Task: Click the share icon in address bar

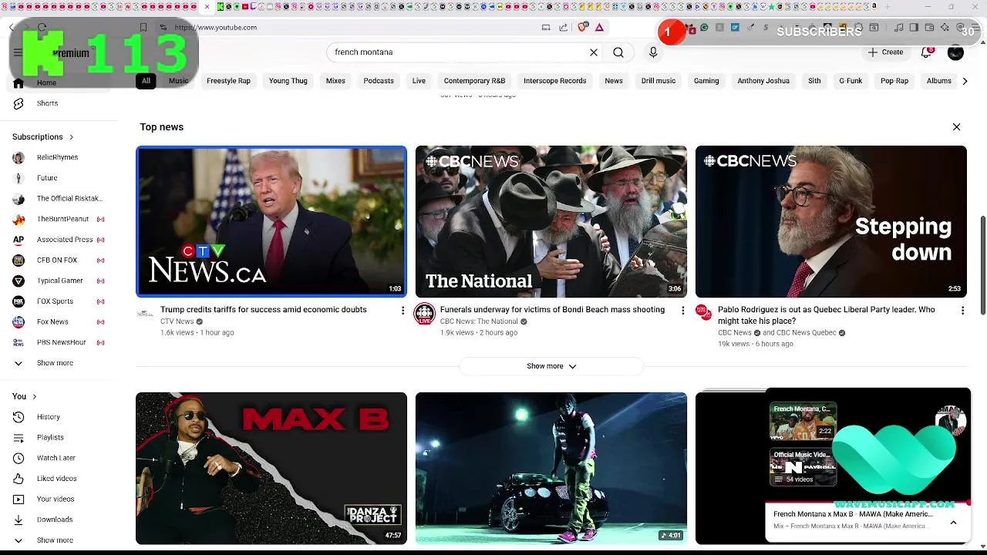Action: 563,27
